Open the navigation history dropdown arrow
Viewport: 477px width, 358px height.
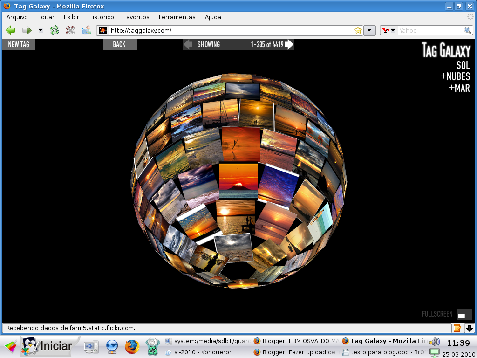tap(41, 30)
